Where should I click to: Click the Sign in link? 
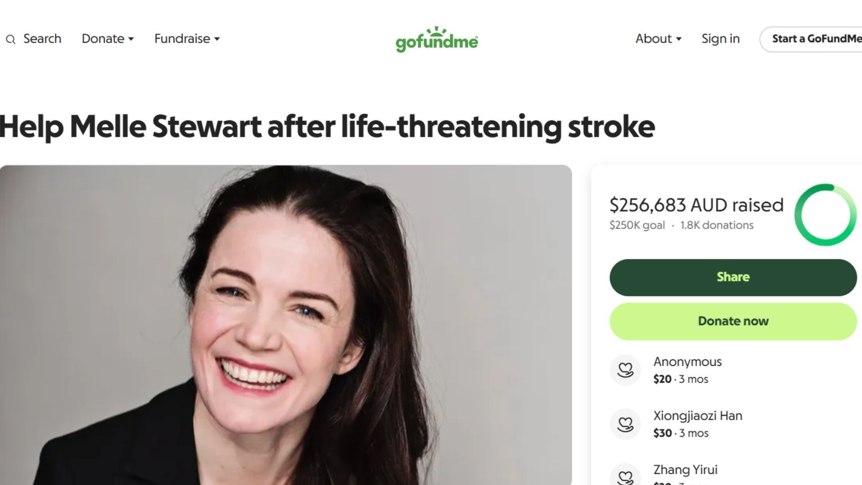(x=721, y=39)
